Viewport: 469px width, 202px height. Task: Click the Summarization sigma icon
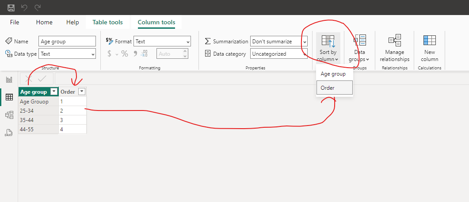point(208,41)
